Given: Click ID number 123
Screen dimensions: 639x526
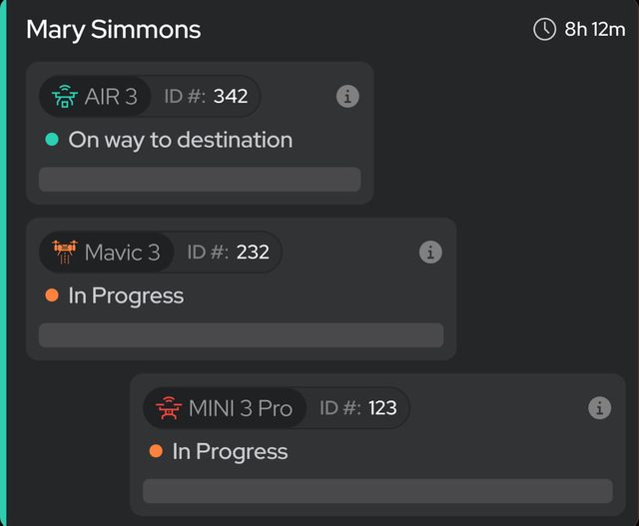Looking at the screenshot, I should (x=382, y=408).
